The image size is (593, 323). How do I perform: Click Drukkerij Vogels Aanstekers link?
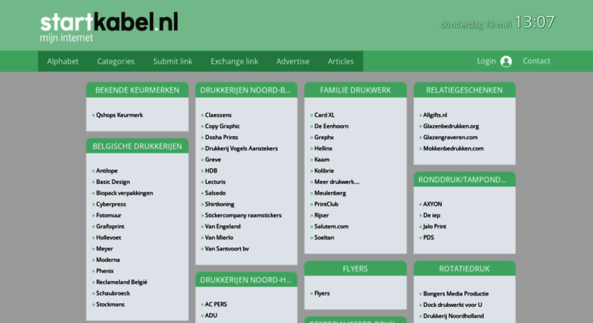coord(241,149)
